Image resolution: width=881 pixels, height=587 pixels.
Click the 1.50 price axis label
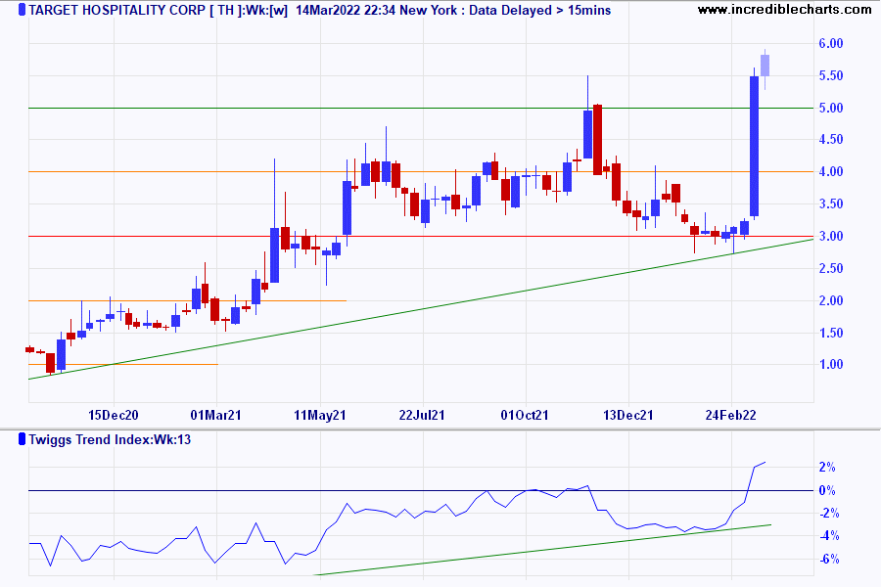[x=831, y=333]
